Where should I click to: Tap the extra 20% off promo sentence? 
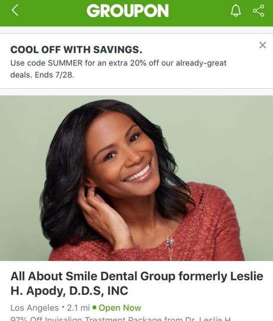[x=118, y=69]
